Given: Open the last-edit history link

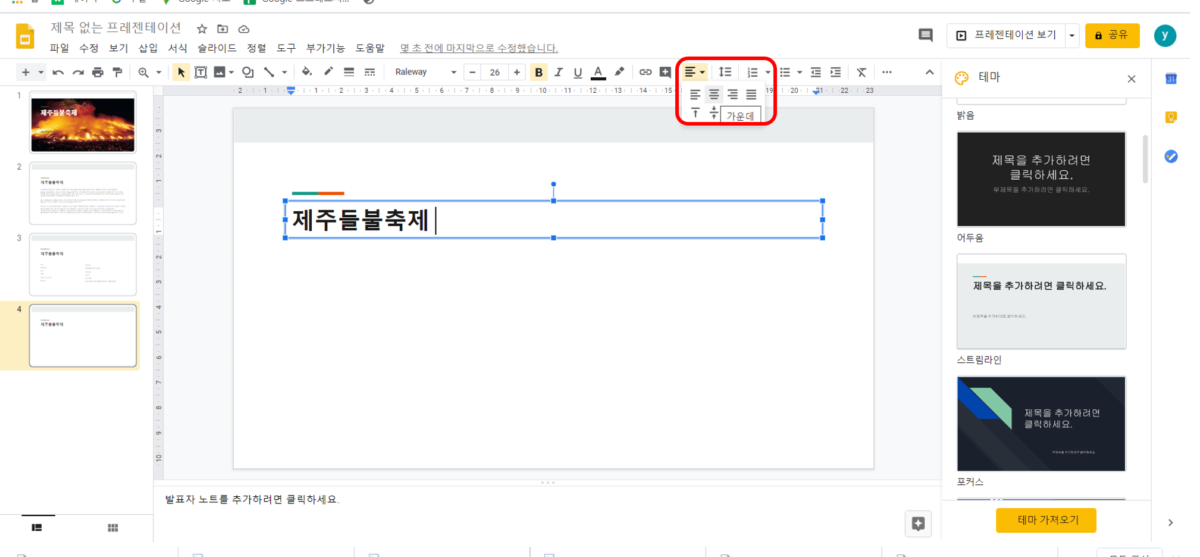Looking at the screenshot, I should pos(479,48).
